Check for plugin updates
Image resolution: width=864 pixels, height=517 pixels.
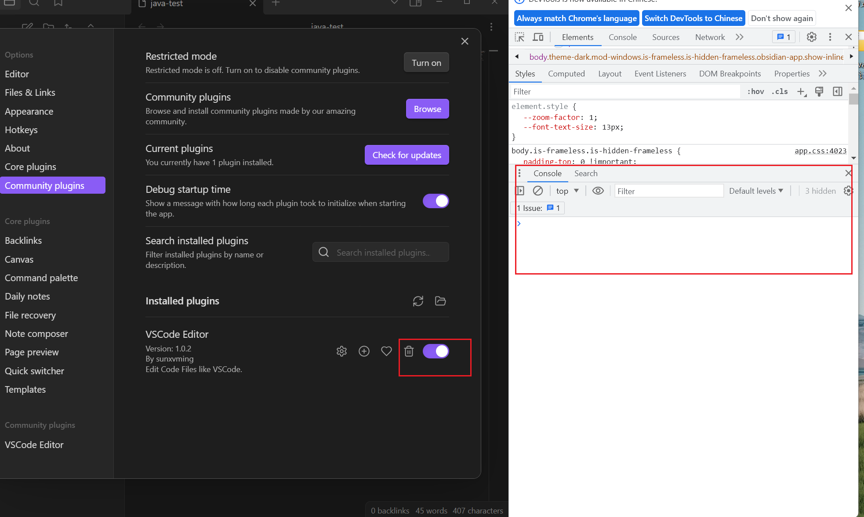tap(406, 155)
